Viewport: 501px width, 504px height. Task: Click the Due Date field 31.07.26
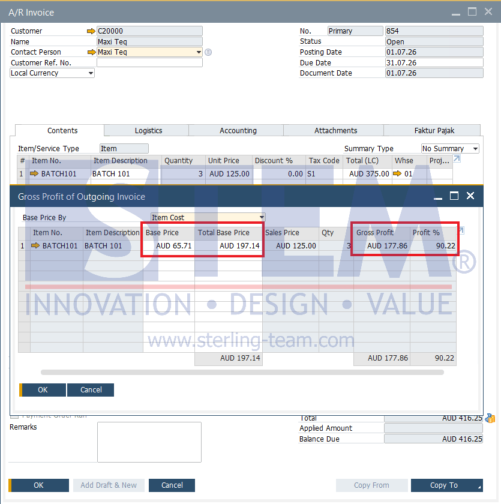click(x=434, y=62)
